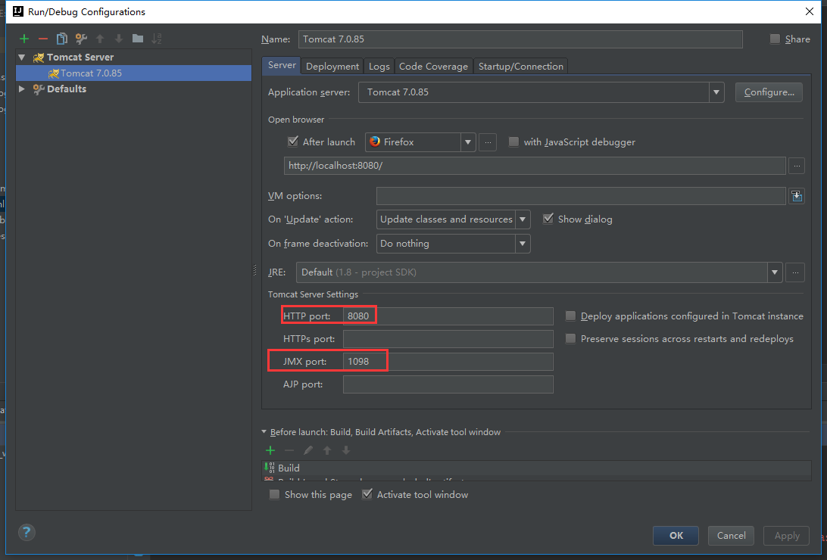Image resolution: width=827 pixels, height=560 pixels.
Task: Click the localhost URL field
Action: point(535,166)
